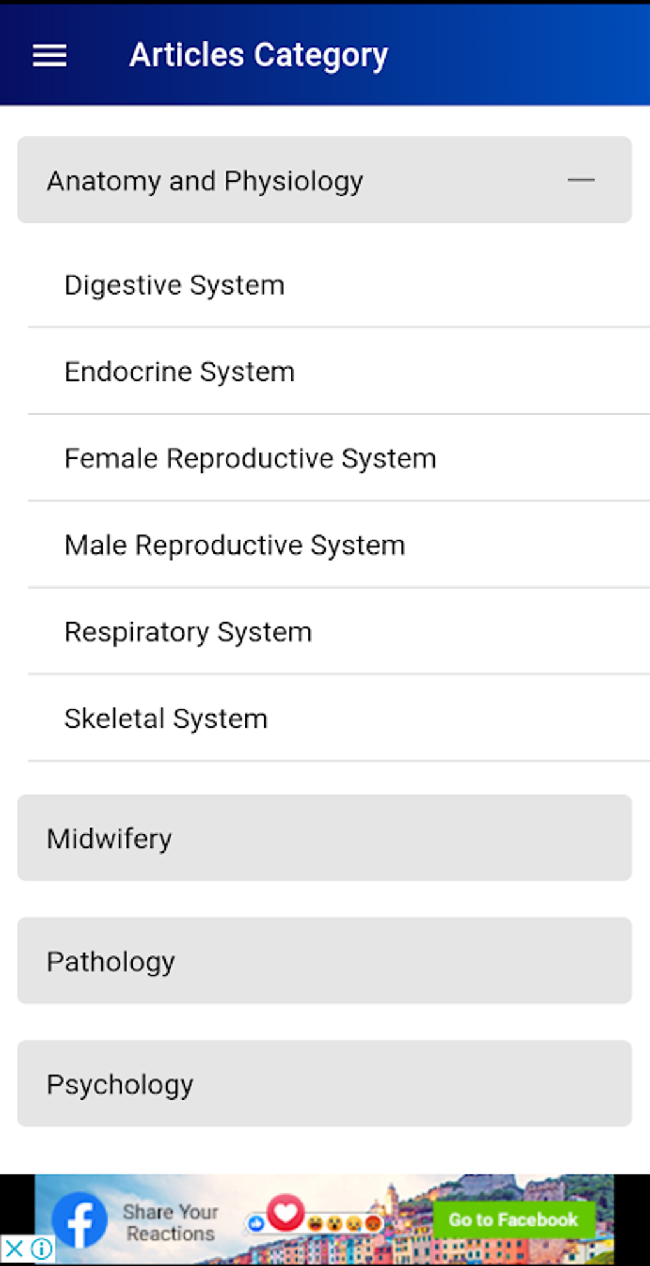Tap Share Your Reactions ad text
The image size is (650, 1266).
point(170,1222)
